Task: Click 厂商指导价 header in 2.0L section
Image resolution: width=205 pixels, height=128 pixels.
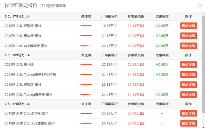Action: click(110, 16)
